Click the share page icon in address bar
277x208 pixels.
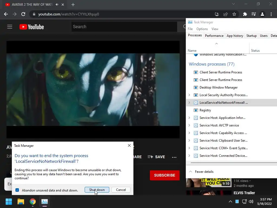click(226, 14)
